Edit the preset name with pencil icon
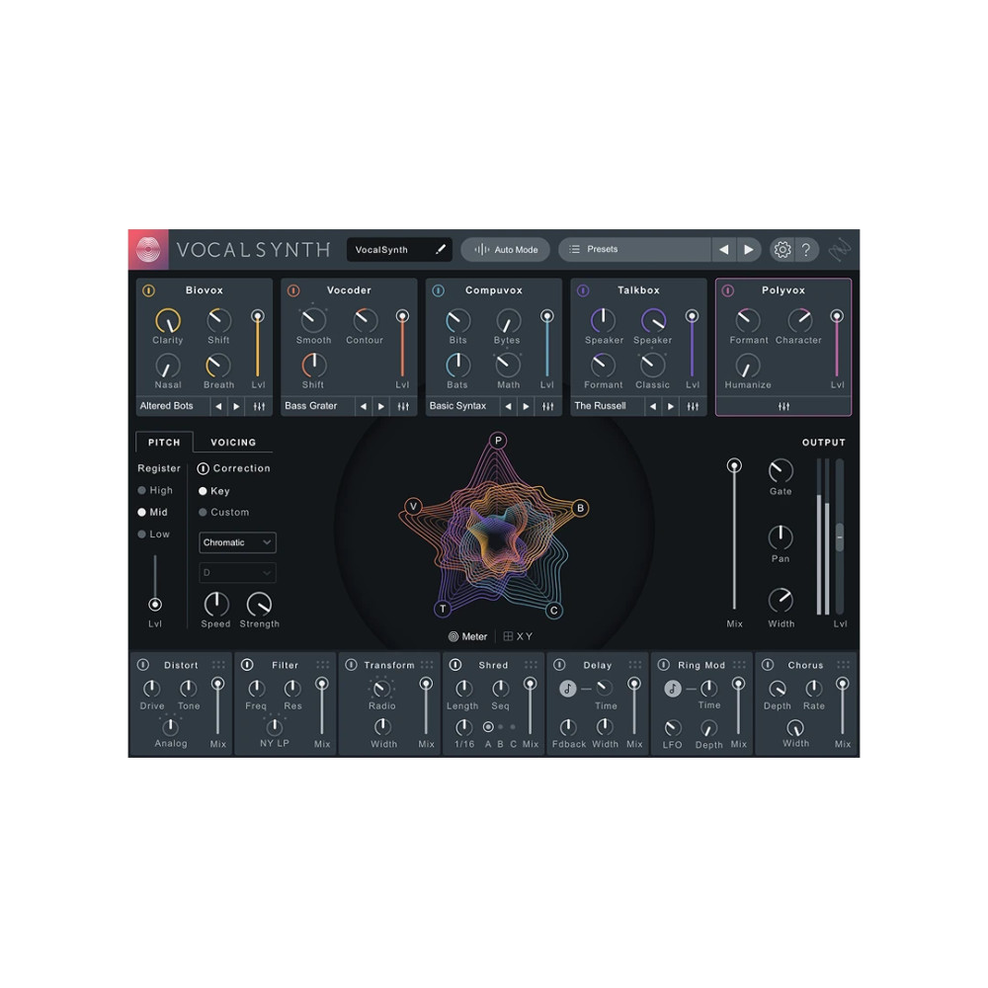The image size is (988, 988). coord(441,250)
